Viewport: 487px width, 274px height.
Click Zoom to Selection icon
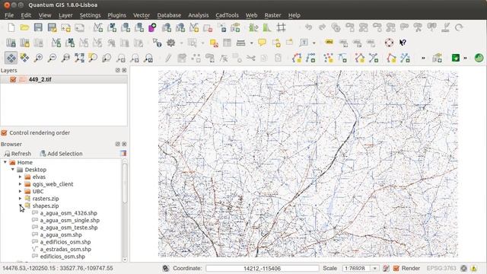pos(93,58)
